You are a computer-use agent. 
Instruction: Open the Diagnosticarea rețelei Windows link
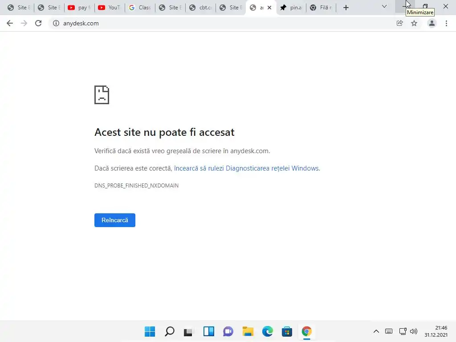(x=246, y=168)
